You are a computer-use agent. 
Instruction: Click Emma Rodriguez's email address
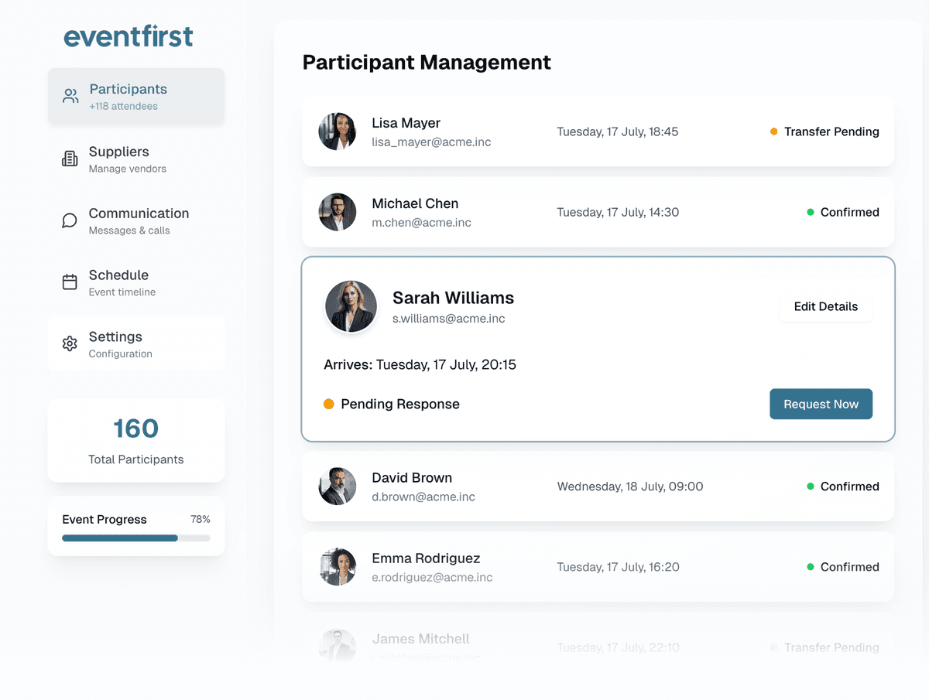(432, 577)
